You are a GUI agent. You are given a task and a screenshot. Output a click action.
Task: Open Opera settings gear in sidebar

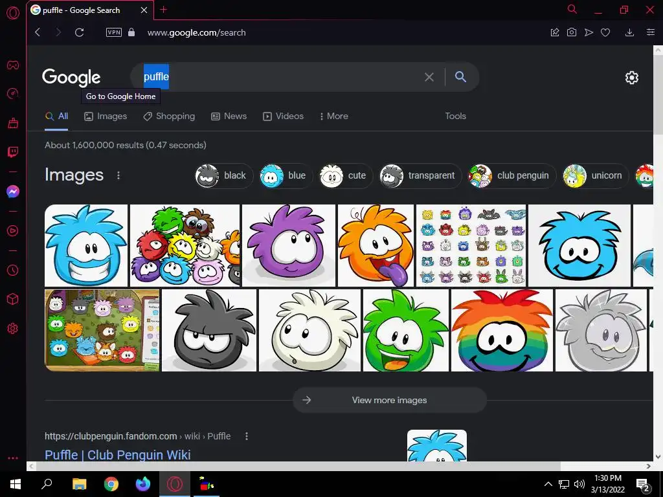click(x=13, y=328)
